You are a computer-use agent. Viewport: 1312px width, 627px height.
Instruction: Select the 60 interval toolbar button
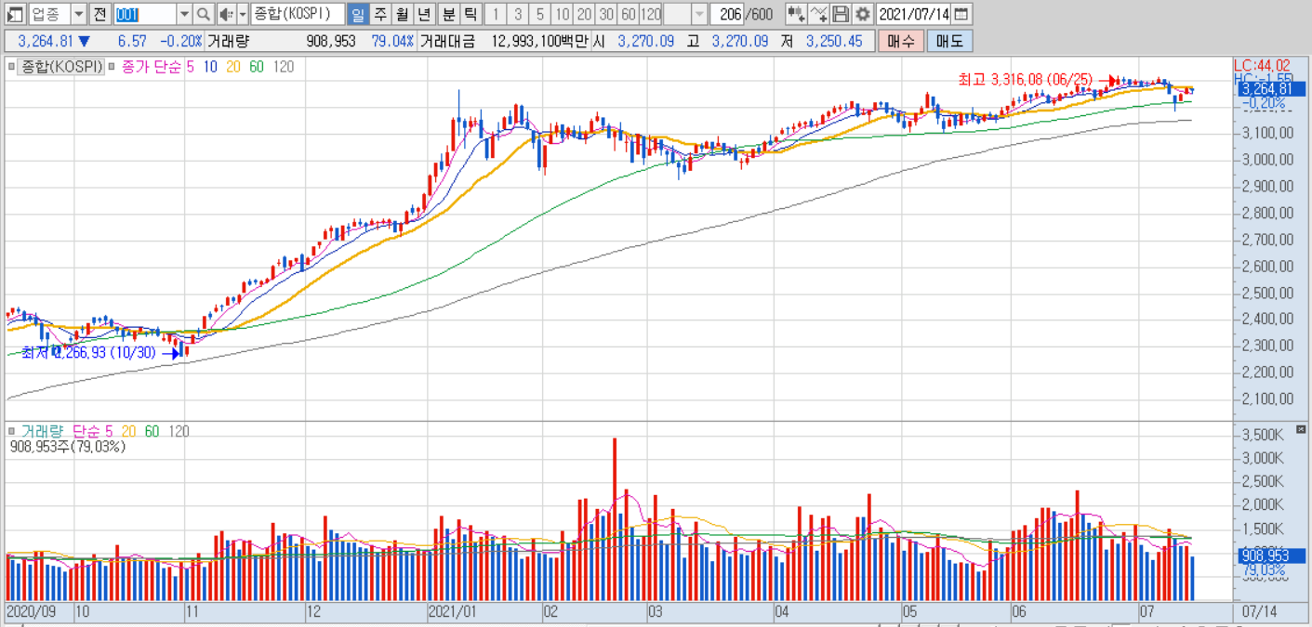[x=628, y=14]
